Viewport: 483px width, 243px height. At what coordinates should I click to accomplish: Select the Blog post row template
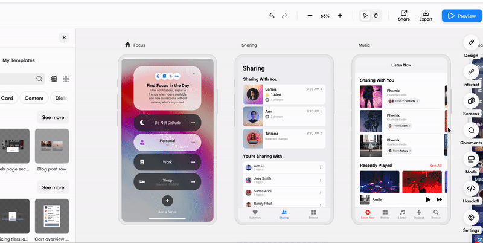(52, 146)
